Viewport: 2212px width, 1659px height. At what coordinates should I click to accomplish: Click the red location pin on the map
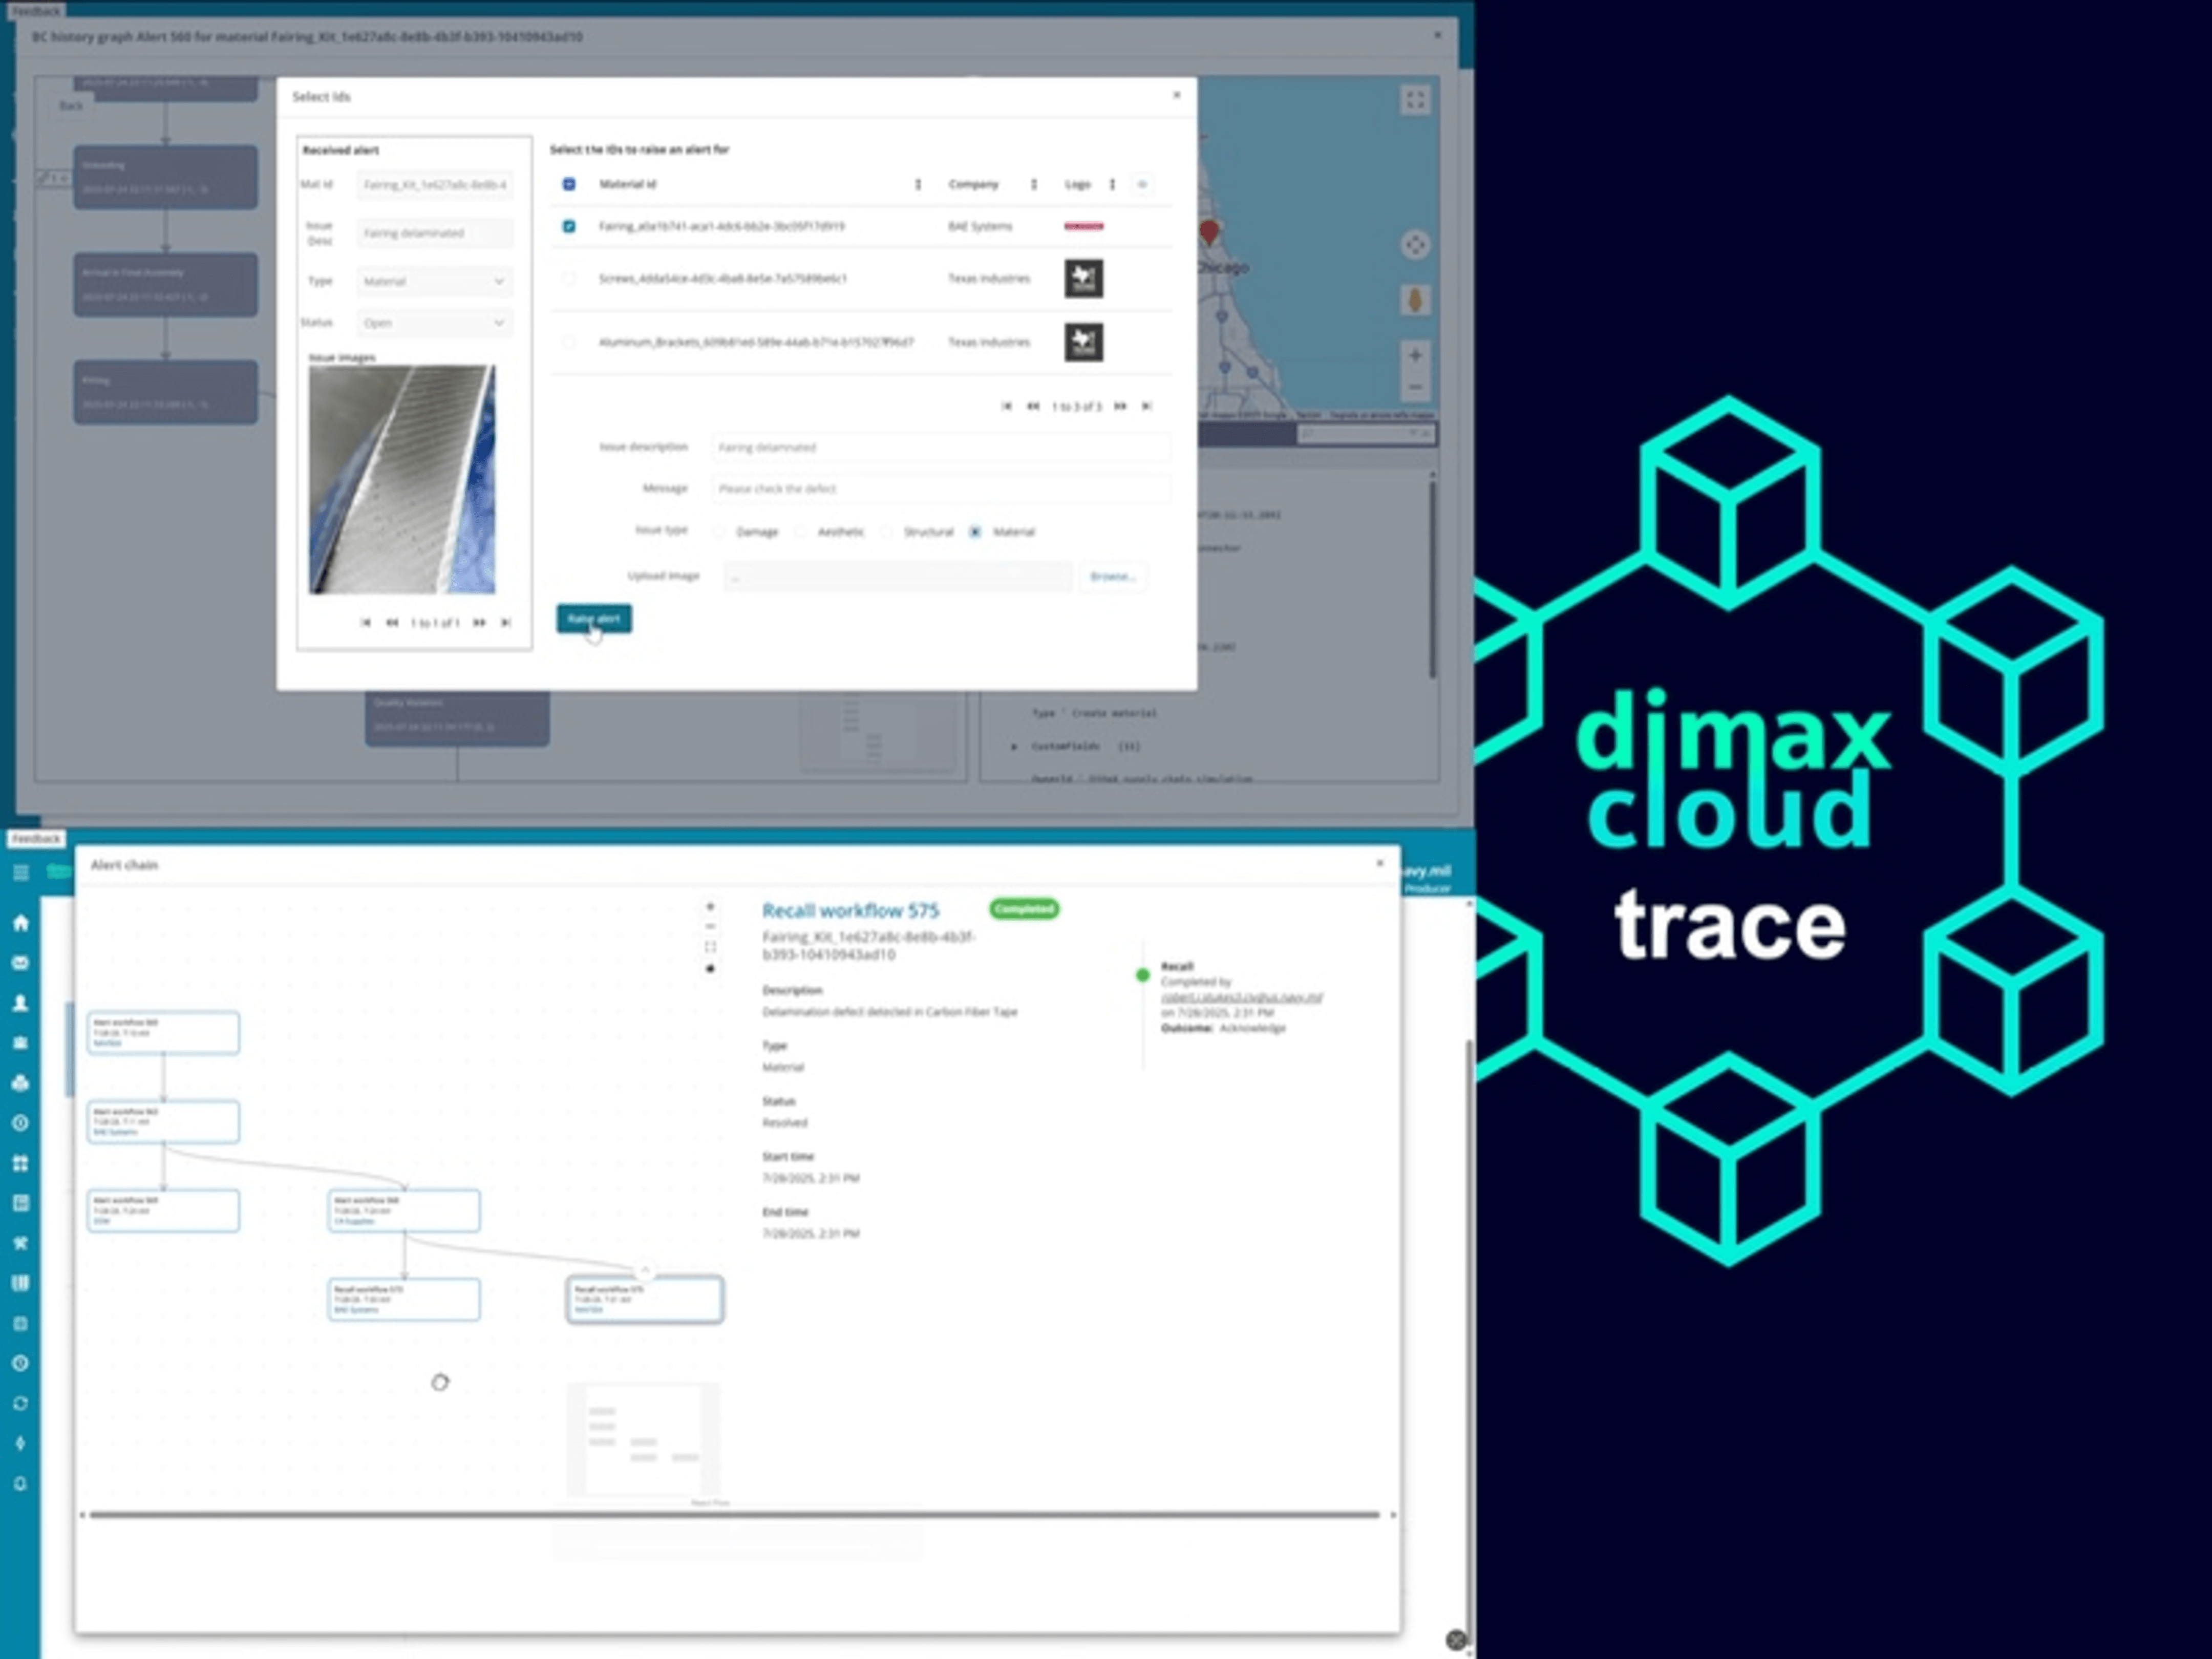pyautogui.click(x=1209, y=233)
